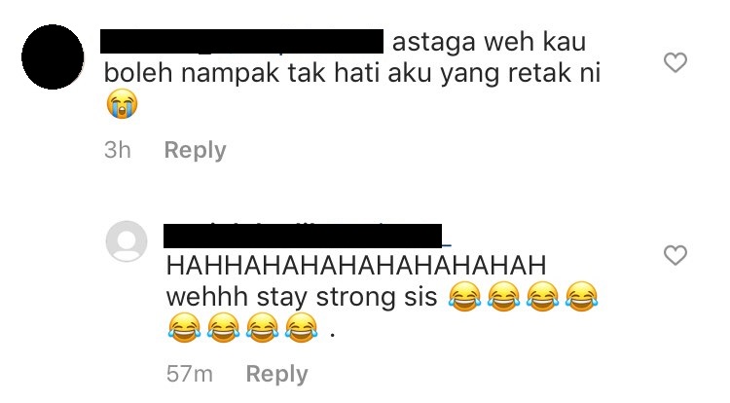Click first laughing emoji on bottom emoji row
This screenshot has width=730, height=403.
pos(184,328)
